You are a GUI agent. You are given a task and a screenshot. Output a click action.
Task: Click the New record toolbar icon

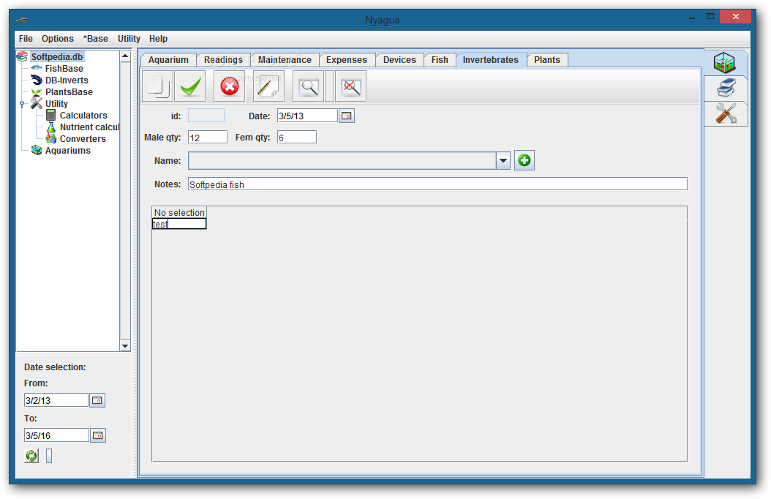157,86
